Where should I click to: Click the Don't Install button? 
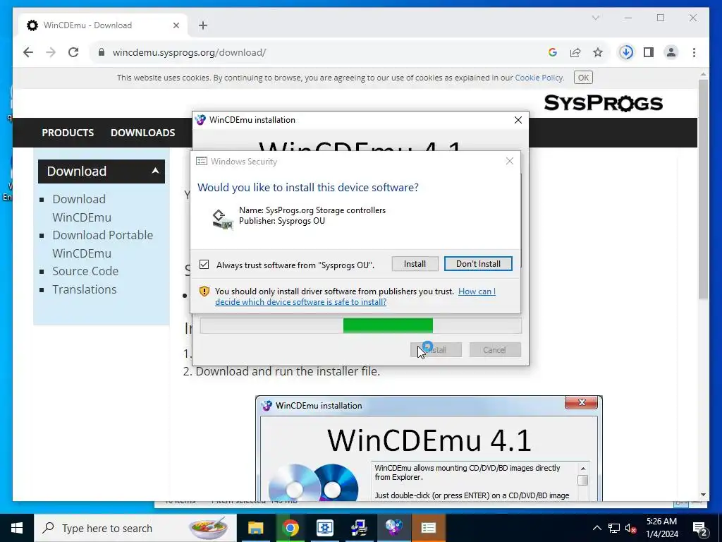(478, 264)
